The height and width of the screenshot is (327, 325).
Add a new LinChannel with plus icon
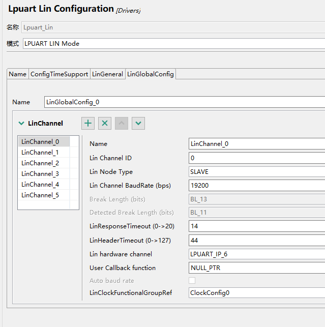88,123
